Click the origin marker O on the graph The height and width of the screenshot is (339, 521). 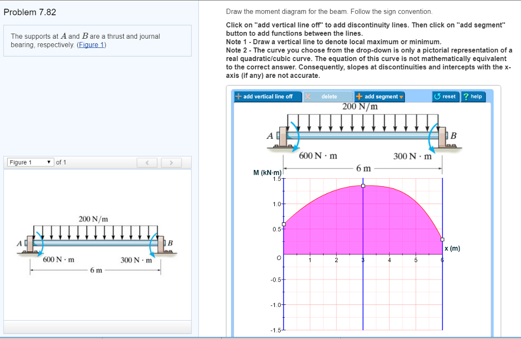point(278,259)
